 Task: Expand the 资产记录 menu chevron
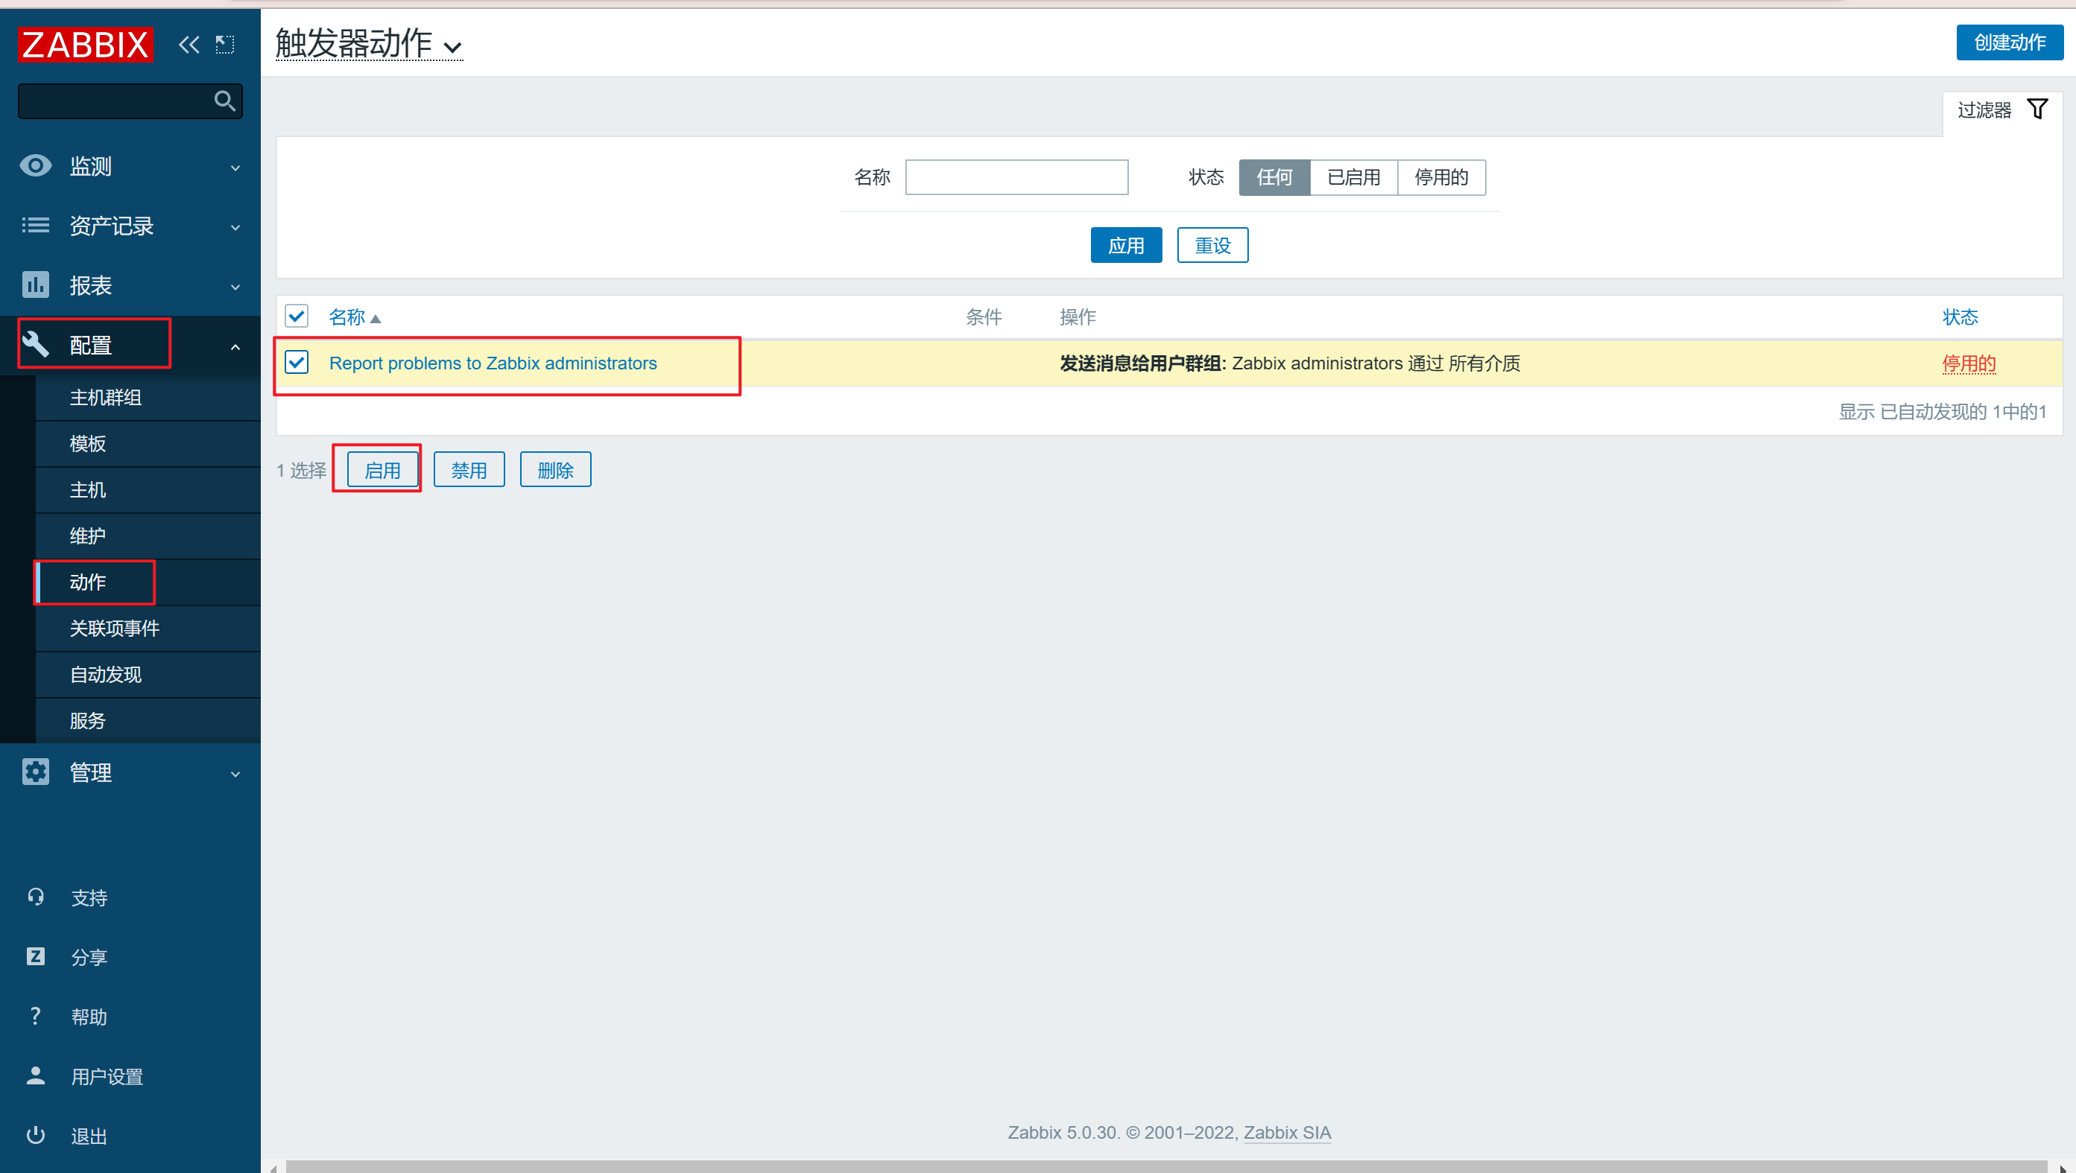pyautogui.click(x=235, y=227)
